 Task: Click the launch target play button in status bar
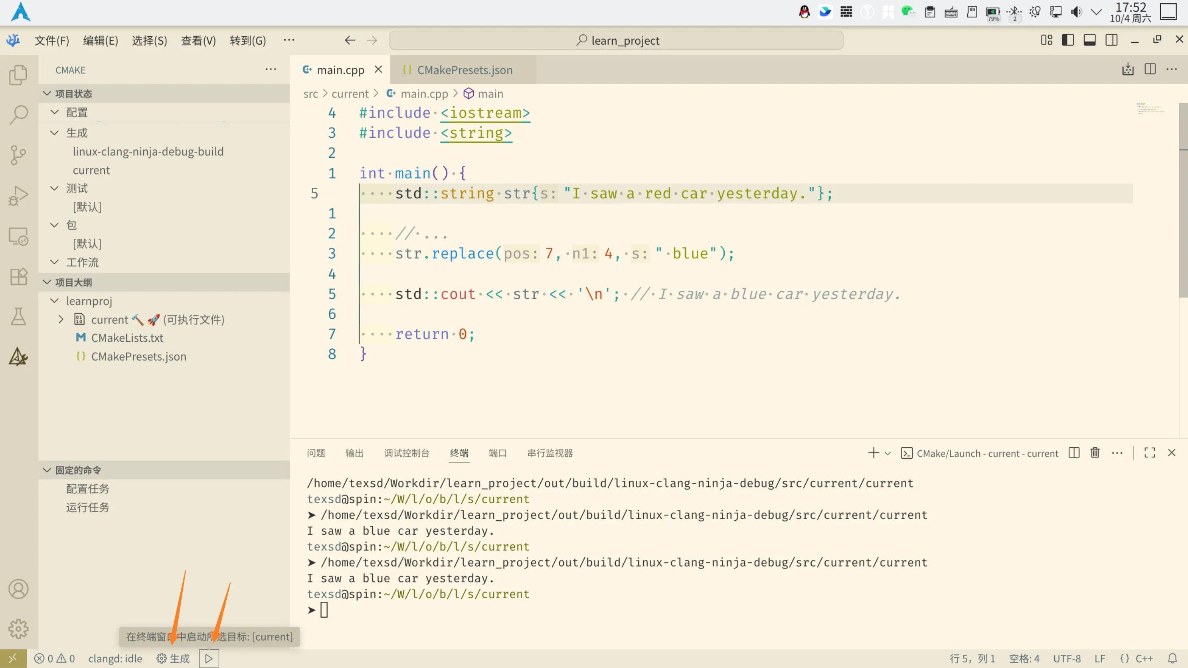coord(209,658)
